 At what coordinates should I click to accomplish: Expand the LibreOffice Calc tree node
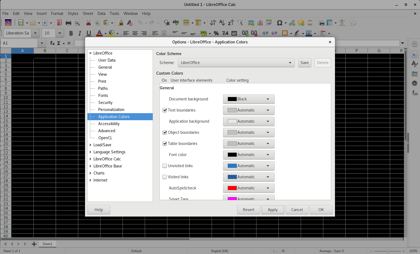(90, 159)
